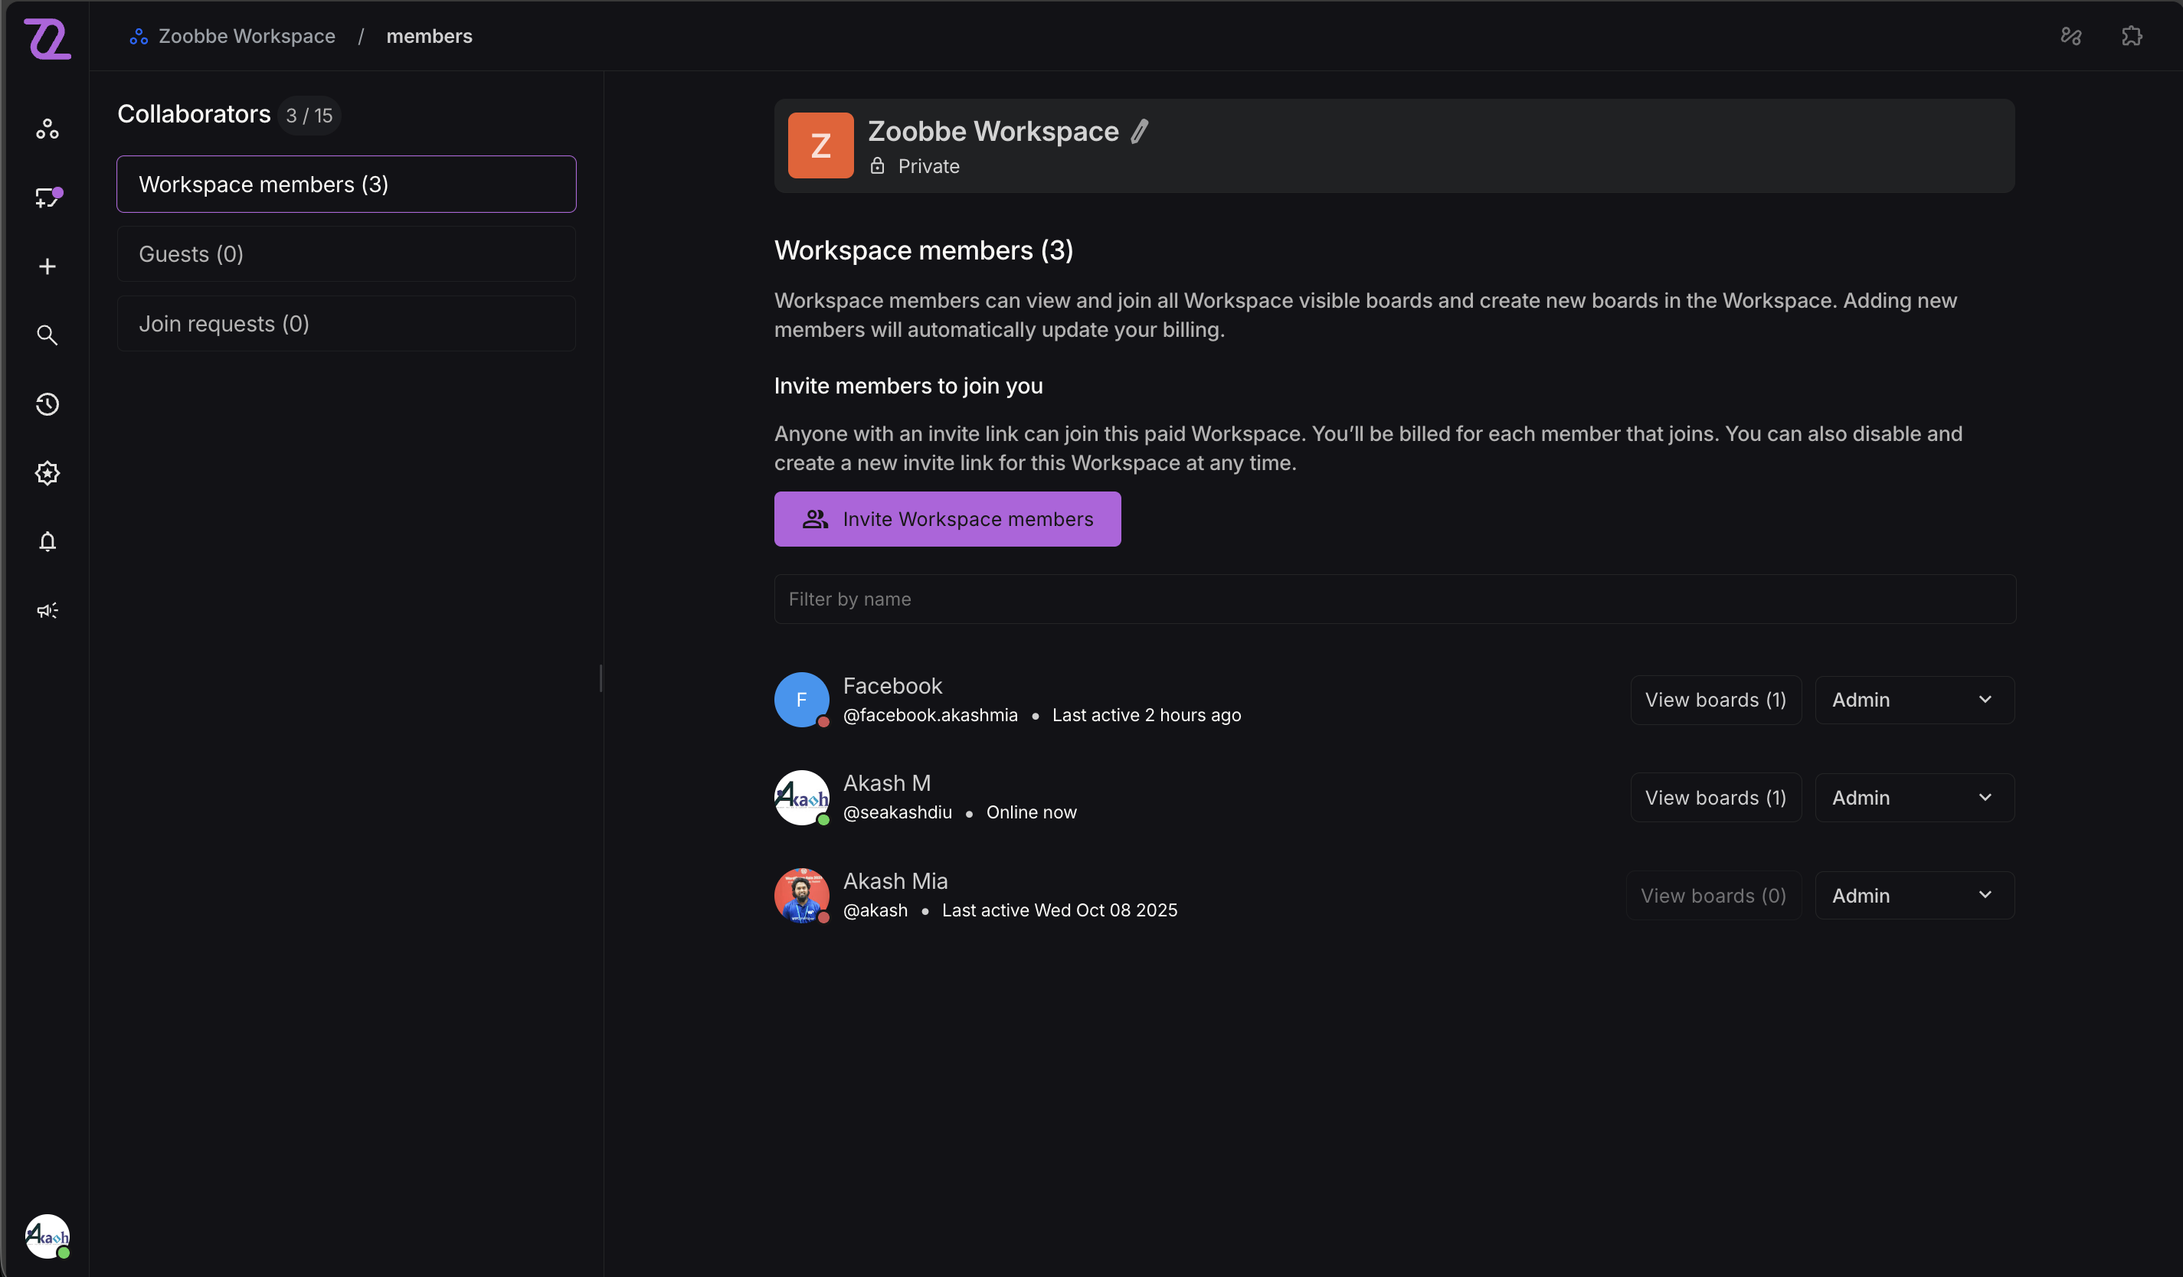
Task: Expand Facebook's Admin role dropdown
Action: pos(1913,700)
